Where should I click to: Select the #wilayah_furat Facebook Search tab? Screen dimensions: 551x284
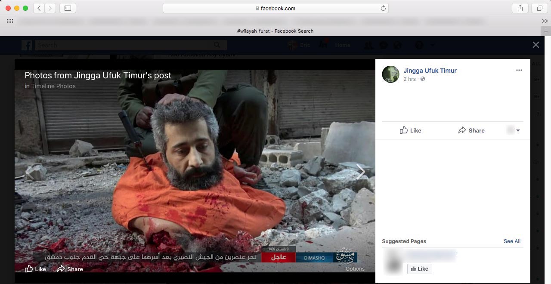[x=275, y=31]
